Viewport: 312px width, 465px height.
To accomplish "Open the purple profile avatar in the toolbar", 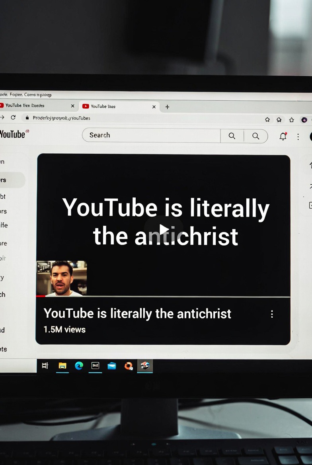I will (304, 120).
